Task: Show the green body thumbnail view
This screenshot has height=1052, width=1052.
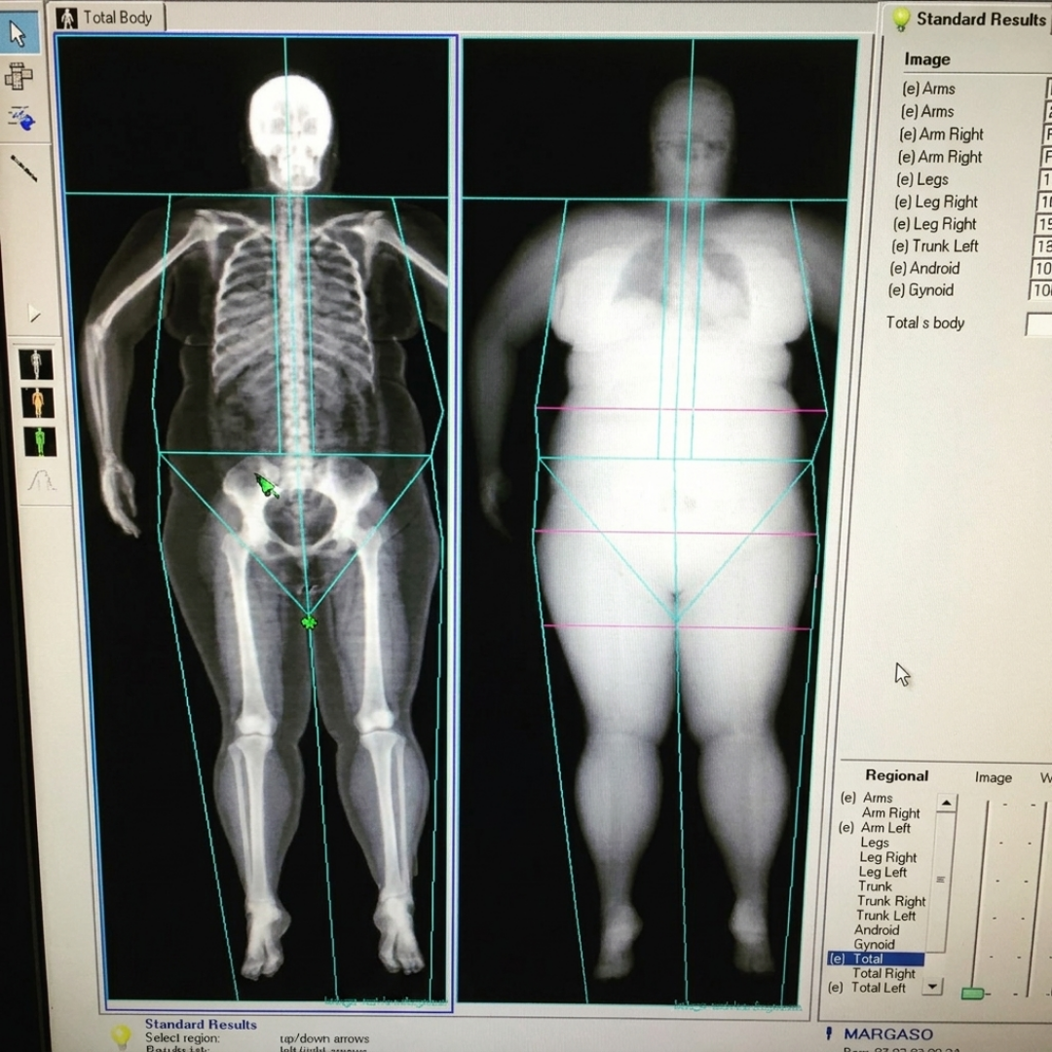Action: [40, 441]
